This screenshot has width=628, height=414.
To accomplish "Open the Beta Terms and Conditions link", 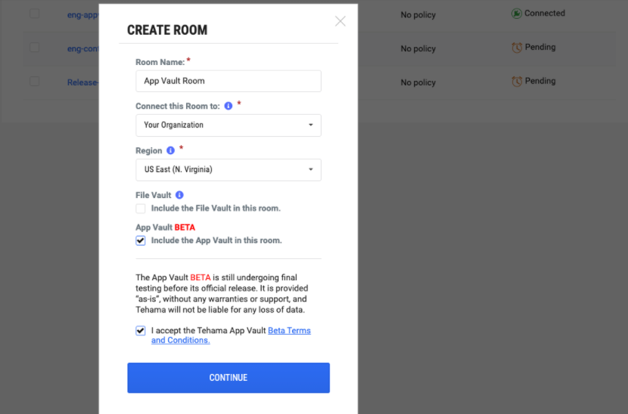I will (x=231, y=335).
